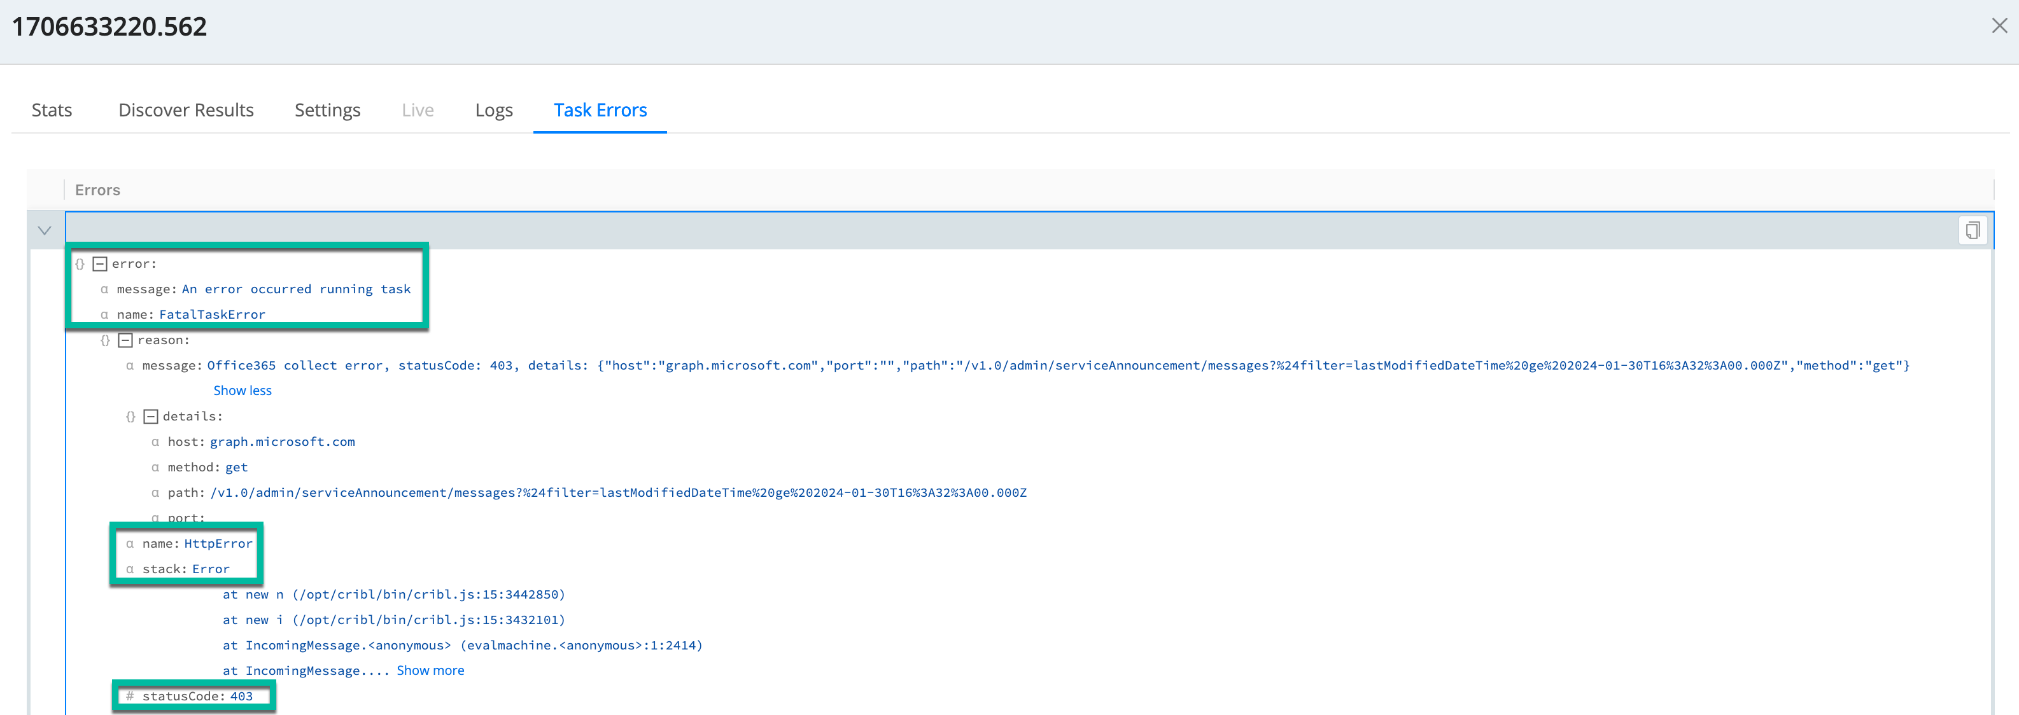Collapse the reason object node
This screenshot has width=2019, height=715.
[125, 340]
